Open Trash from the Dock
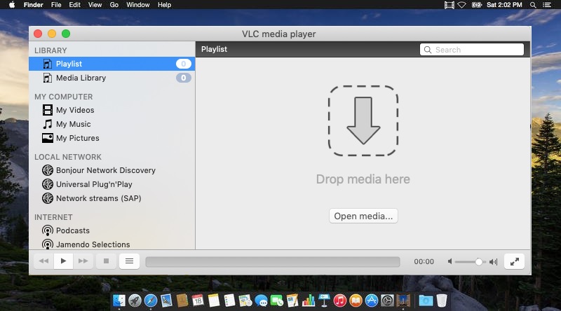The height and width of the screenshot is (311, 561). pos(442,300)
